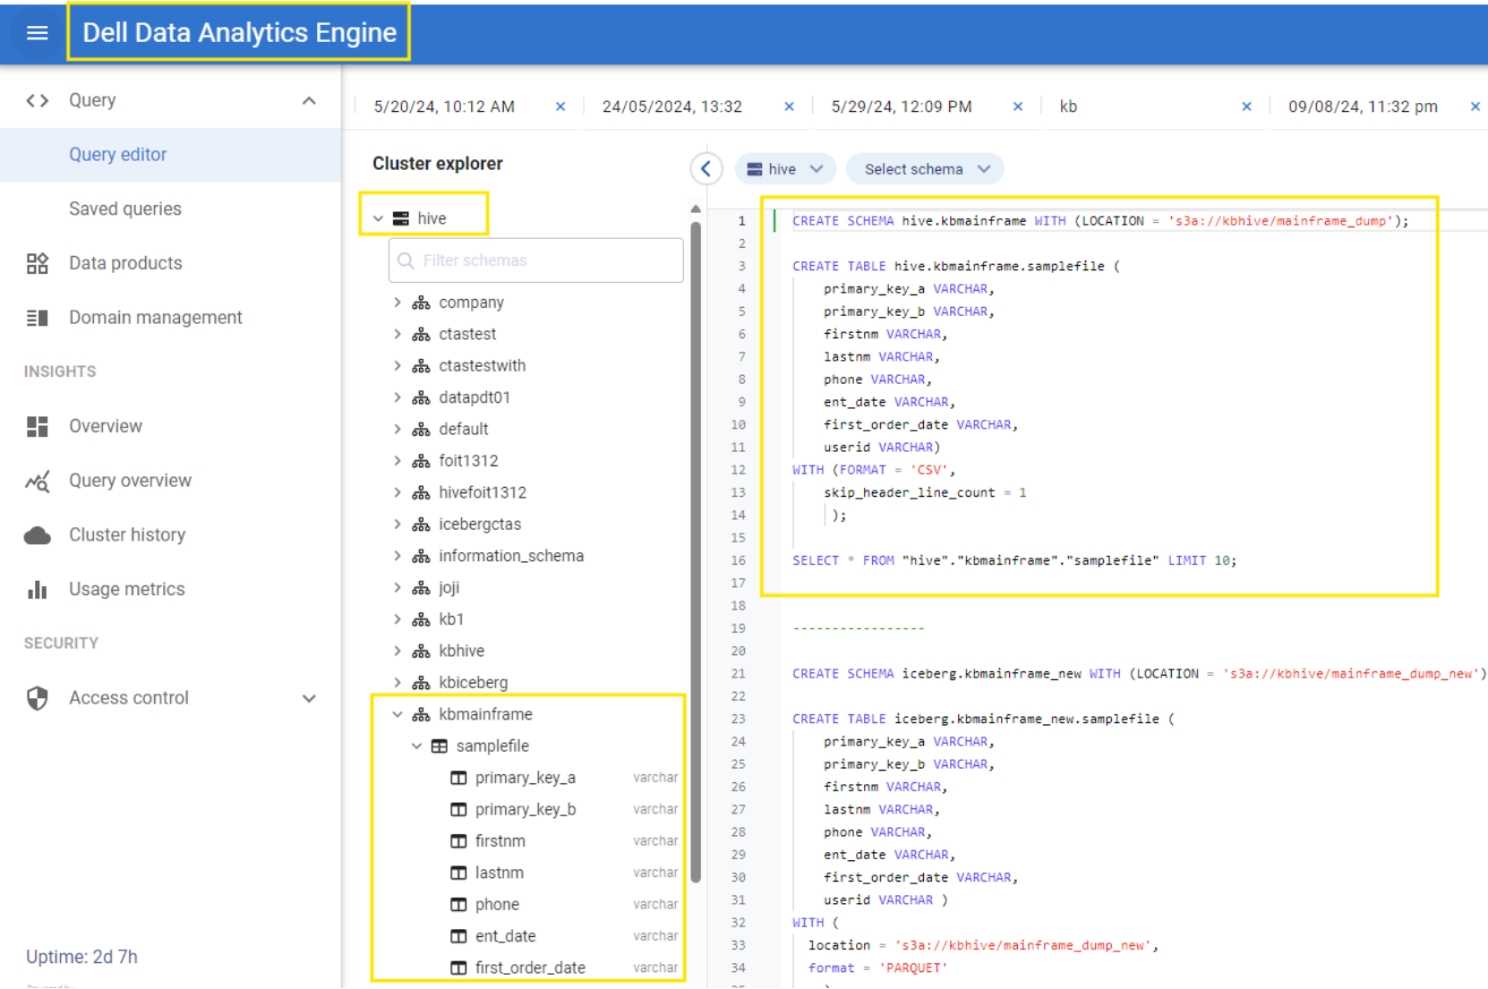Viewport: 1488px width, 989px height.
Task: Click the Domain management icon
Action: 37,318
